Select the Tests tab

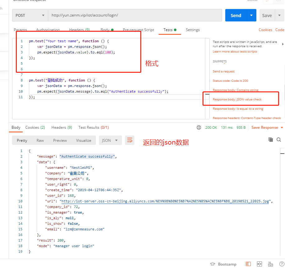170,30
